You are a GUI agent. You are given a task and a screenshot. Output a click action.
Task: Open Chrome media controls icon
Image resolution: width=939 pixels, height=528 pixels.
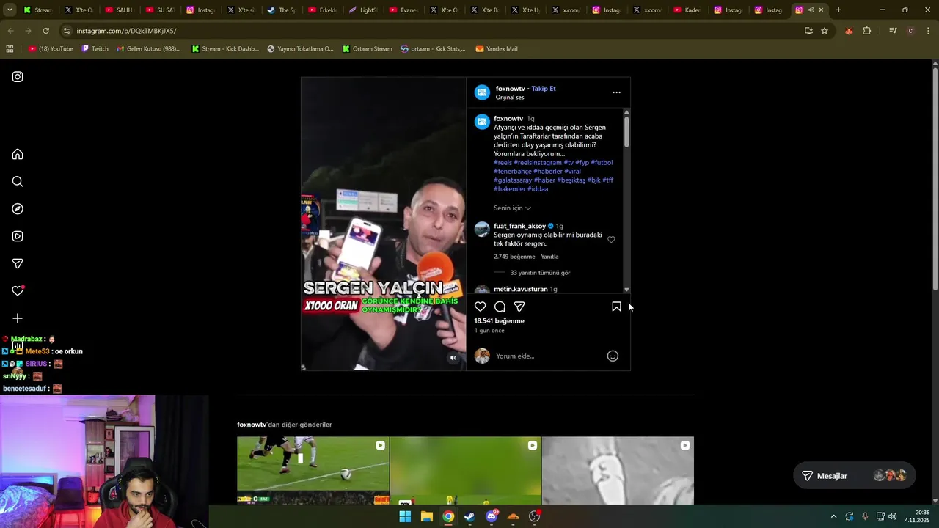pyautogui.click(x=893, y=31)
